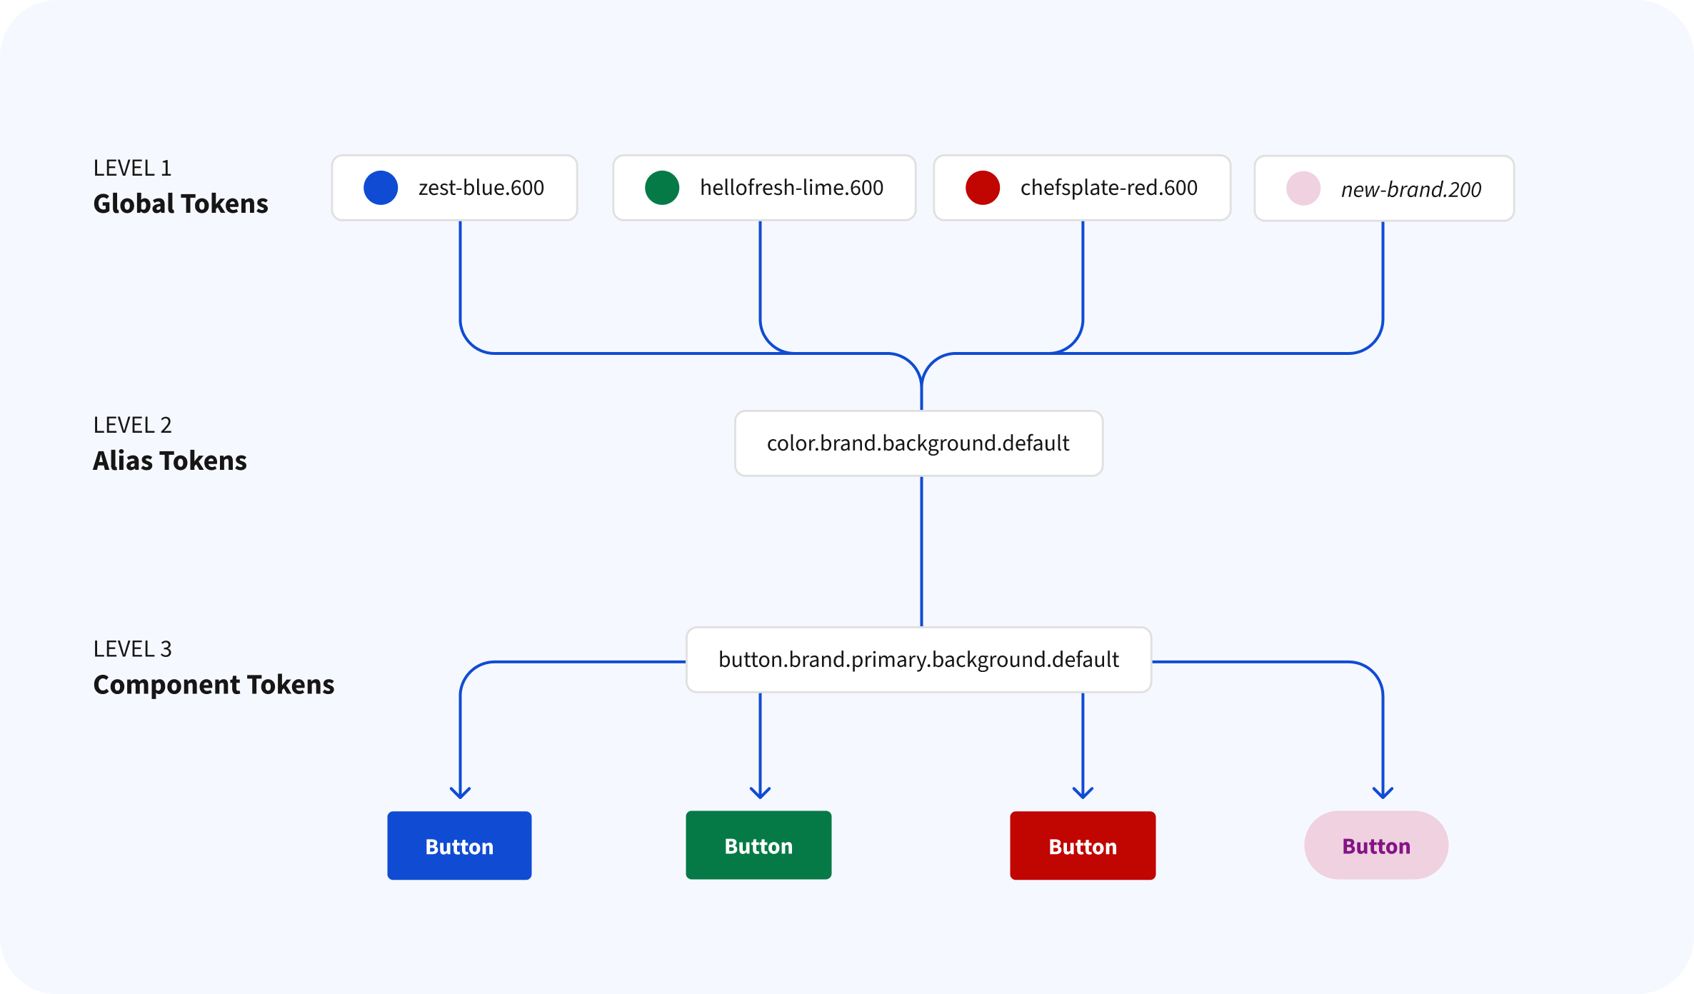Click the green hellofresh-lime.600 color dot
The width and height of the screenshot is (1694, 994).
click(662, 188)
